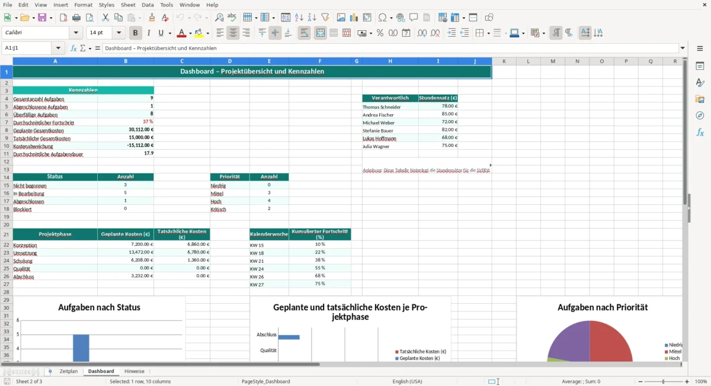
Task: Toggle Merge and Center Cells
Action: (x=321, y=33)
